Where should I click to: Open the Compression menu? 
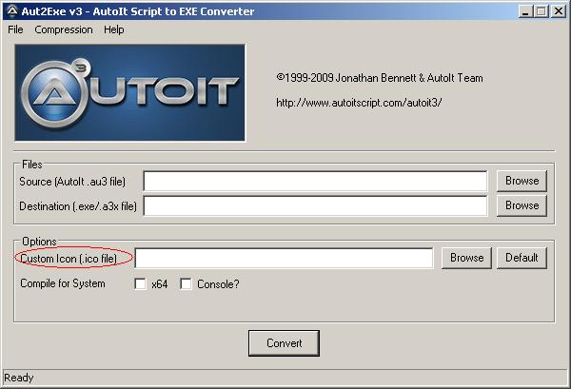pos(64,29)
